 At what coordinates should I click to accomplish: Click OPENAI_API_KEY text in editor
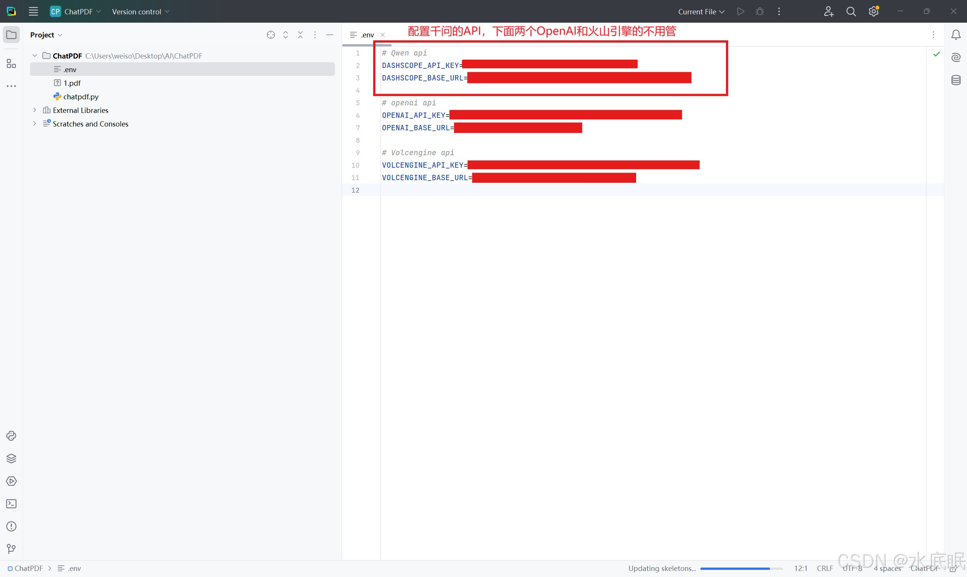[x=413, y=115]
